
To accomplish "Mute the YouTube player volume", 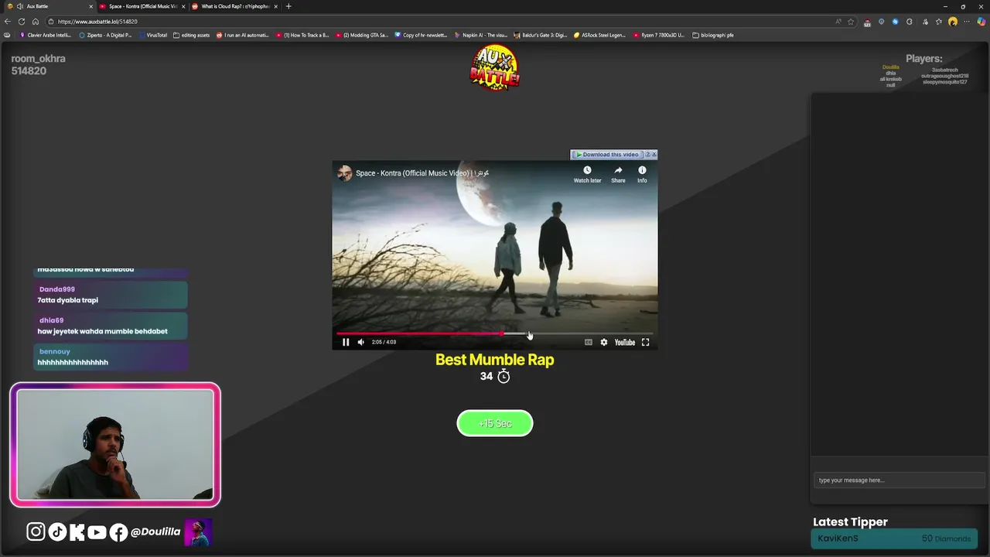I will (360, 342).
